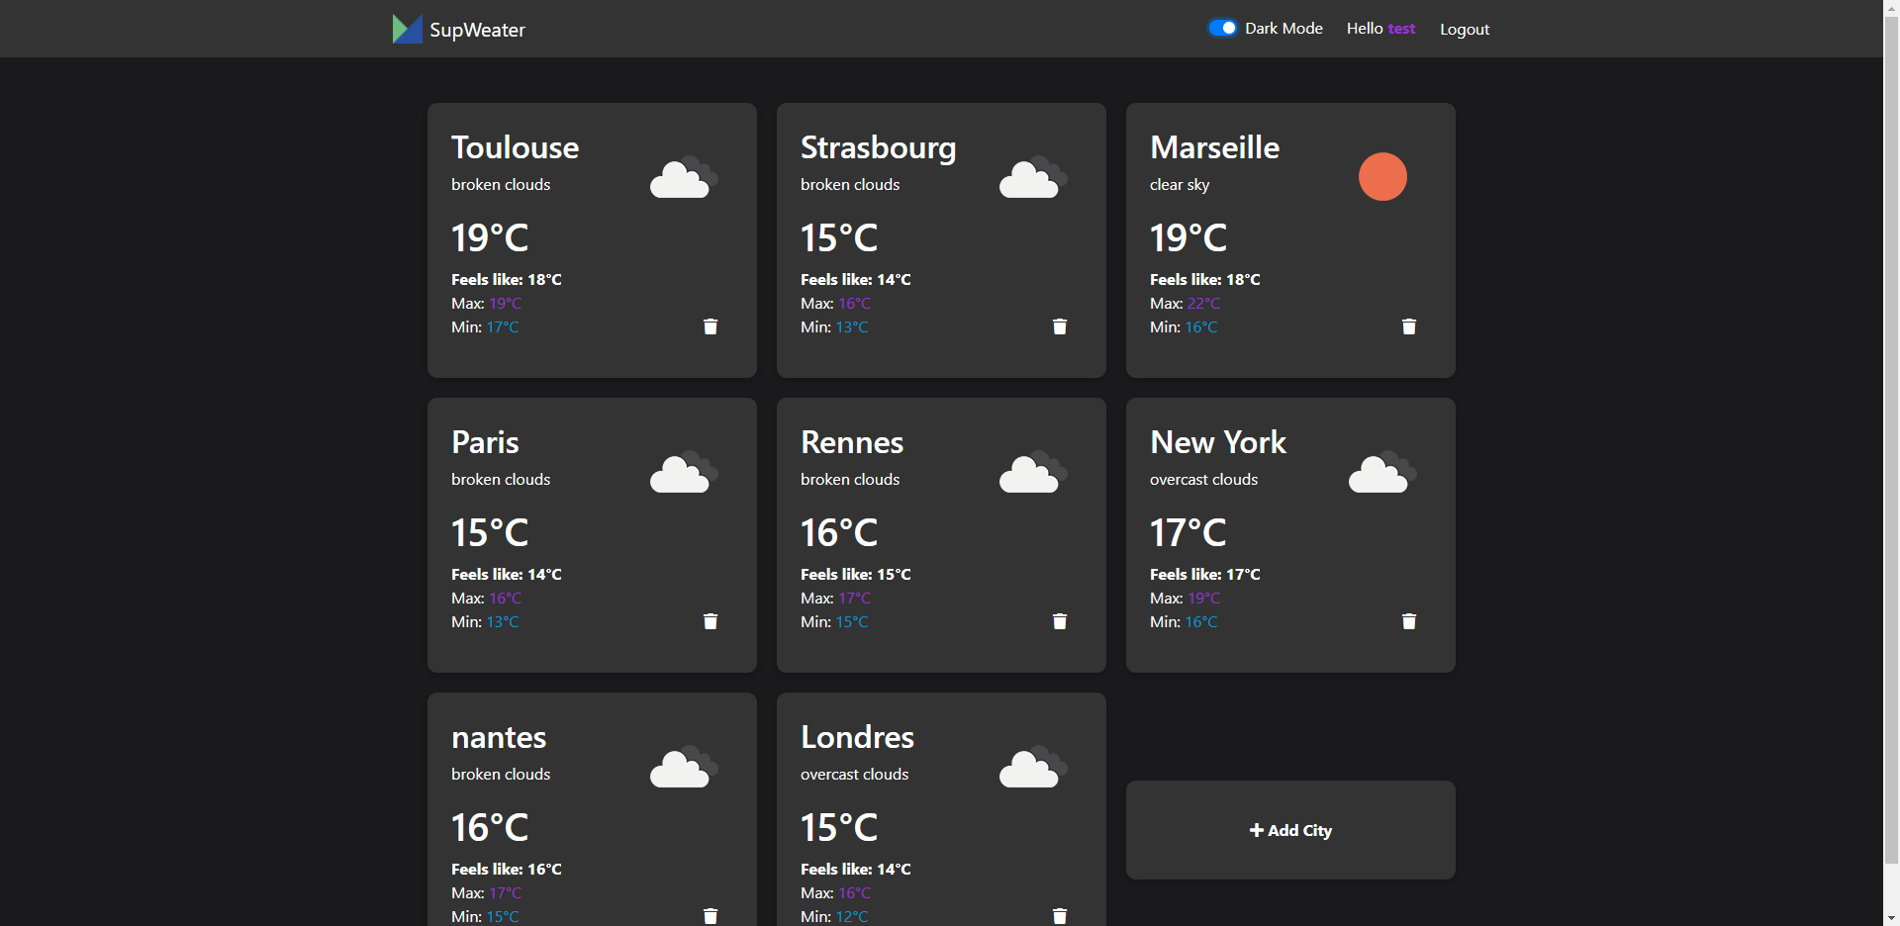Delete the Londres city card via trash icon
This screenshot has width=1900, height=926.
tap(1059, 916)
